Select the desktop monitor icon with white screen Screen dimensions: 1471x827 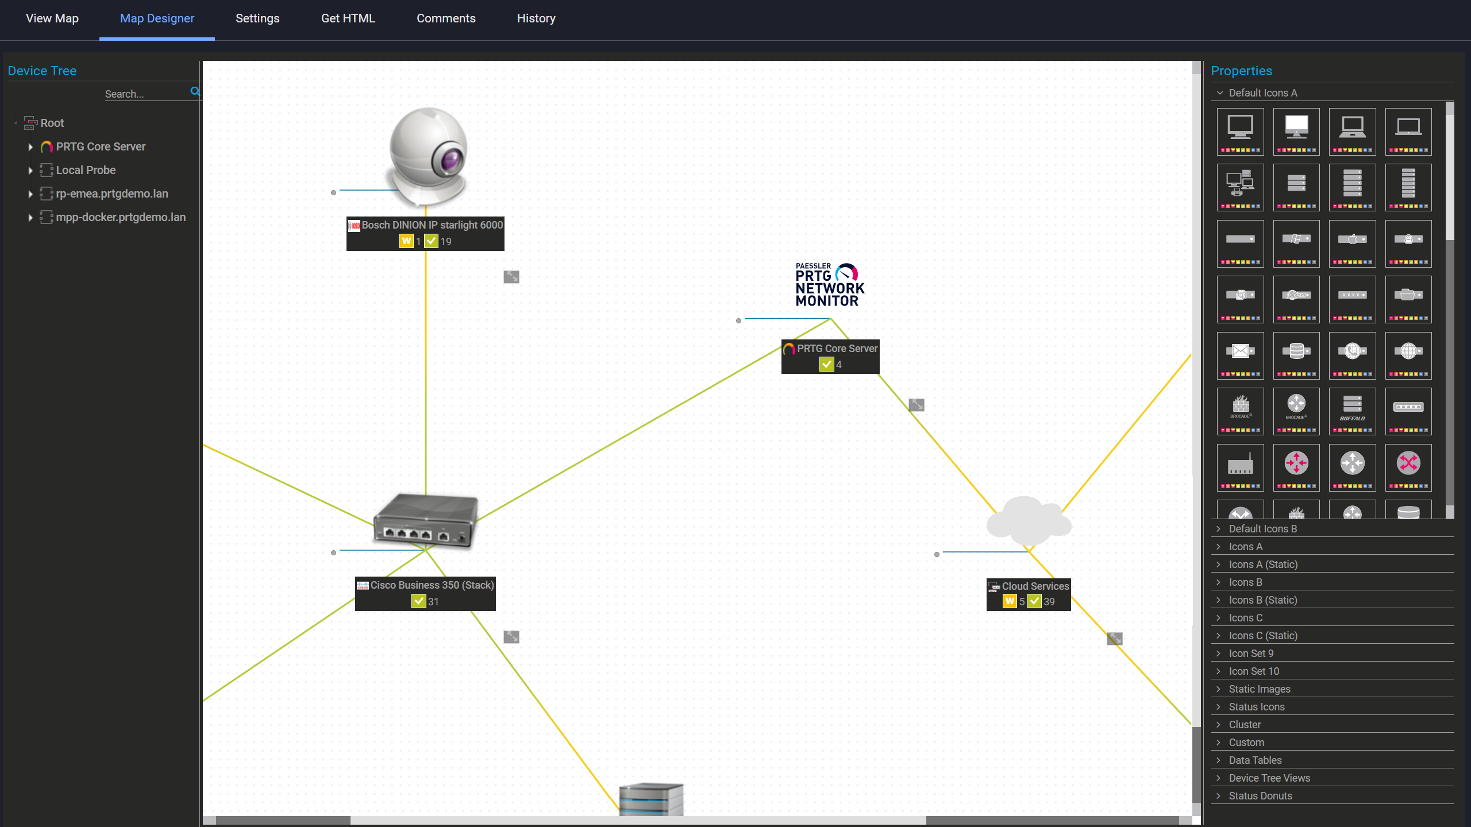point(1296,132)
